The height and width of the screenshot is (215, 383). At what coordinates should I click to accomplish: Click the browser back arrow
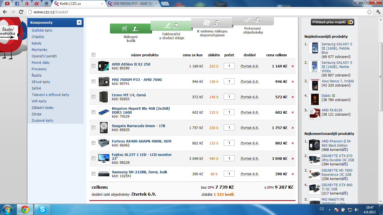5,12
